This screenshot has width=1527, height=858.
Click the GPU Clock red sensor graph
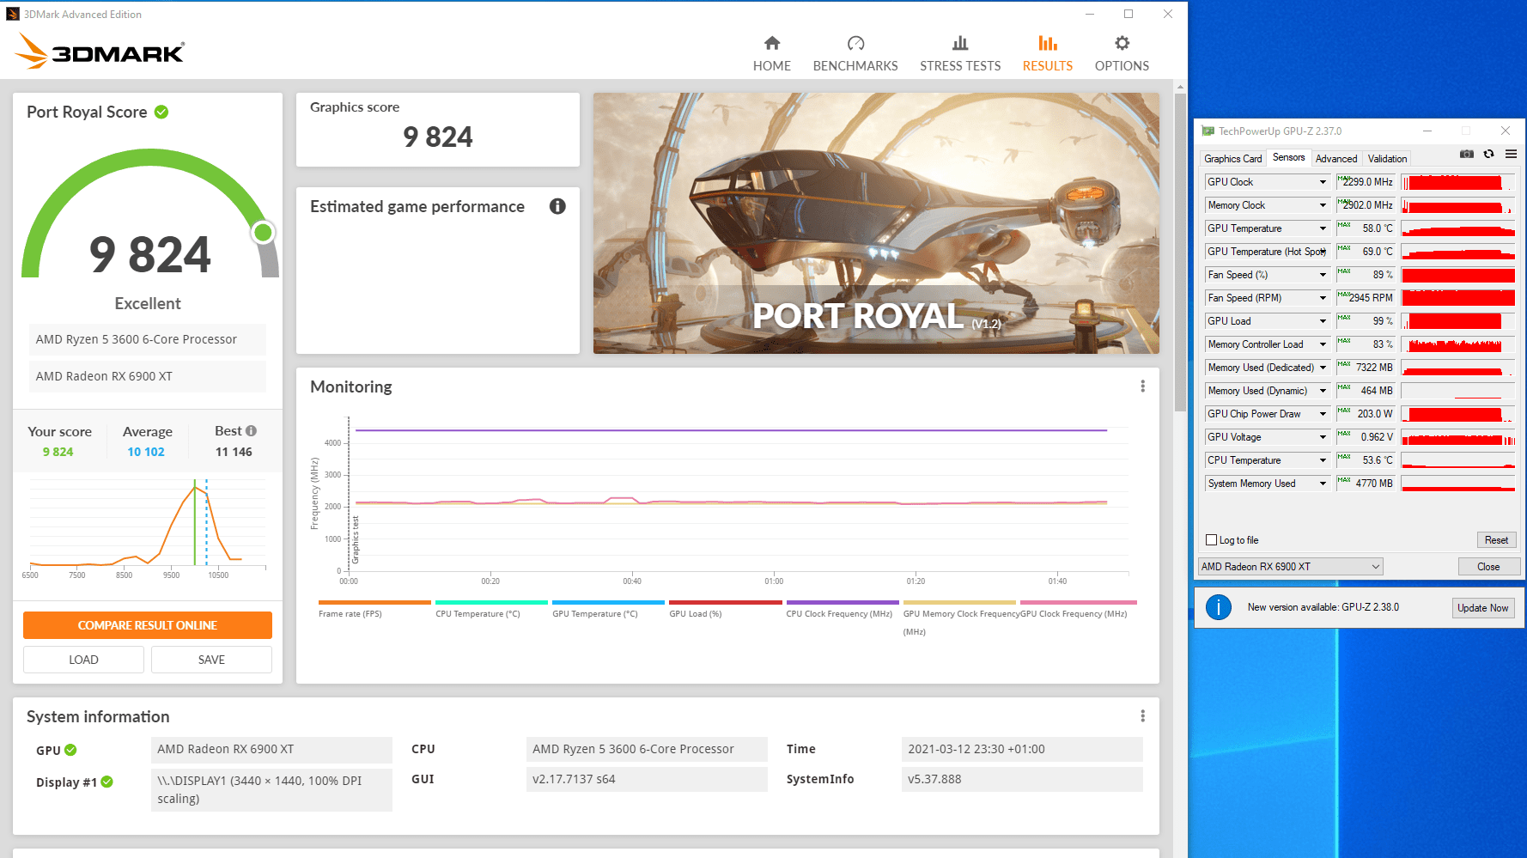click(1457, 182)
